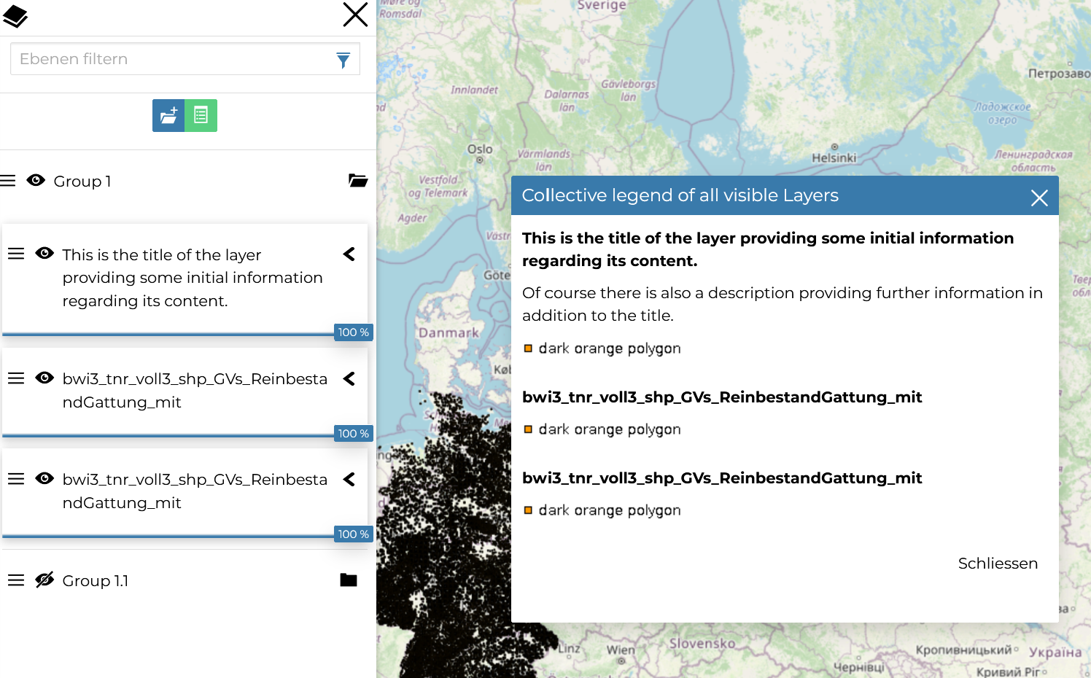Viewport: 1091px width, 678px height.
Task: Click the layers stack icon at panel top
Action: pyautogui.click(x=15, y=16)
